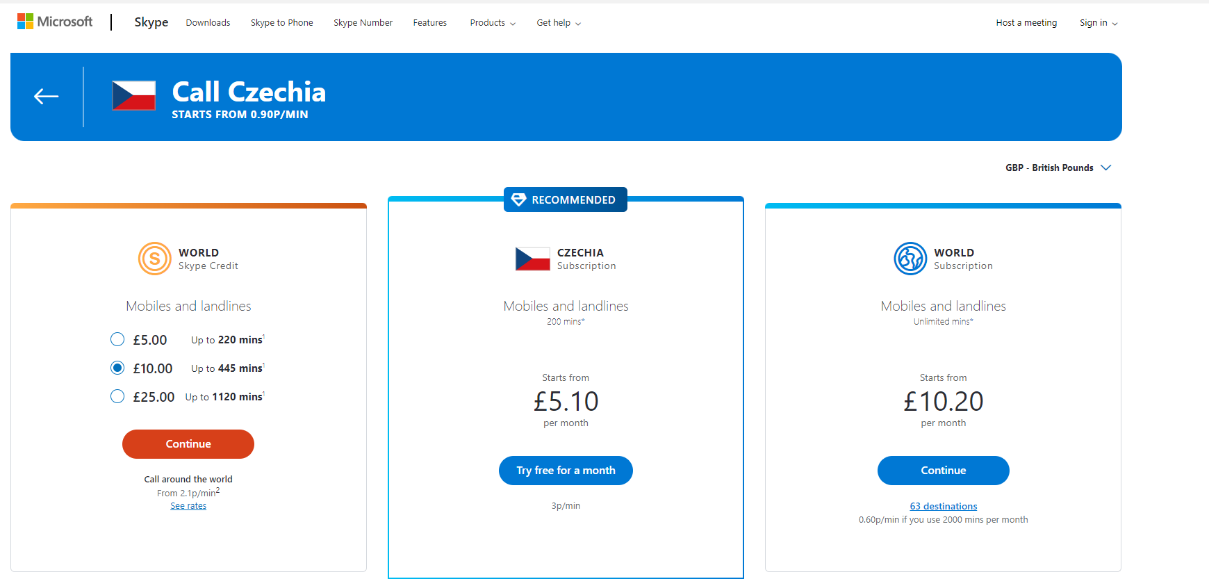Screen dimensions: 1209x579
Task: Click the World Subscription globe icon
Action: point(910,259)
